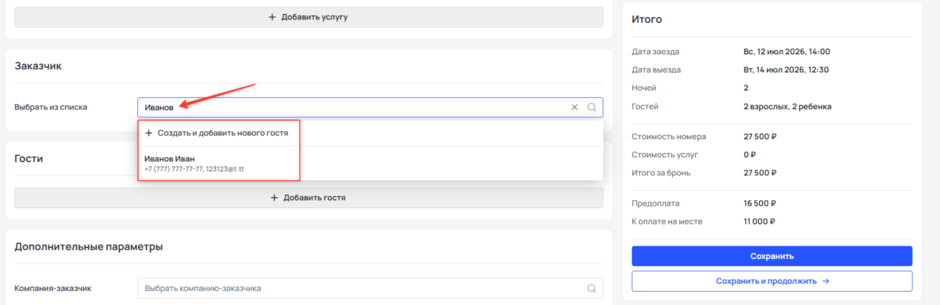The image size is (940, 305).
Task: Click the Добавить услугу button
Action: (309, 16)
